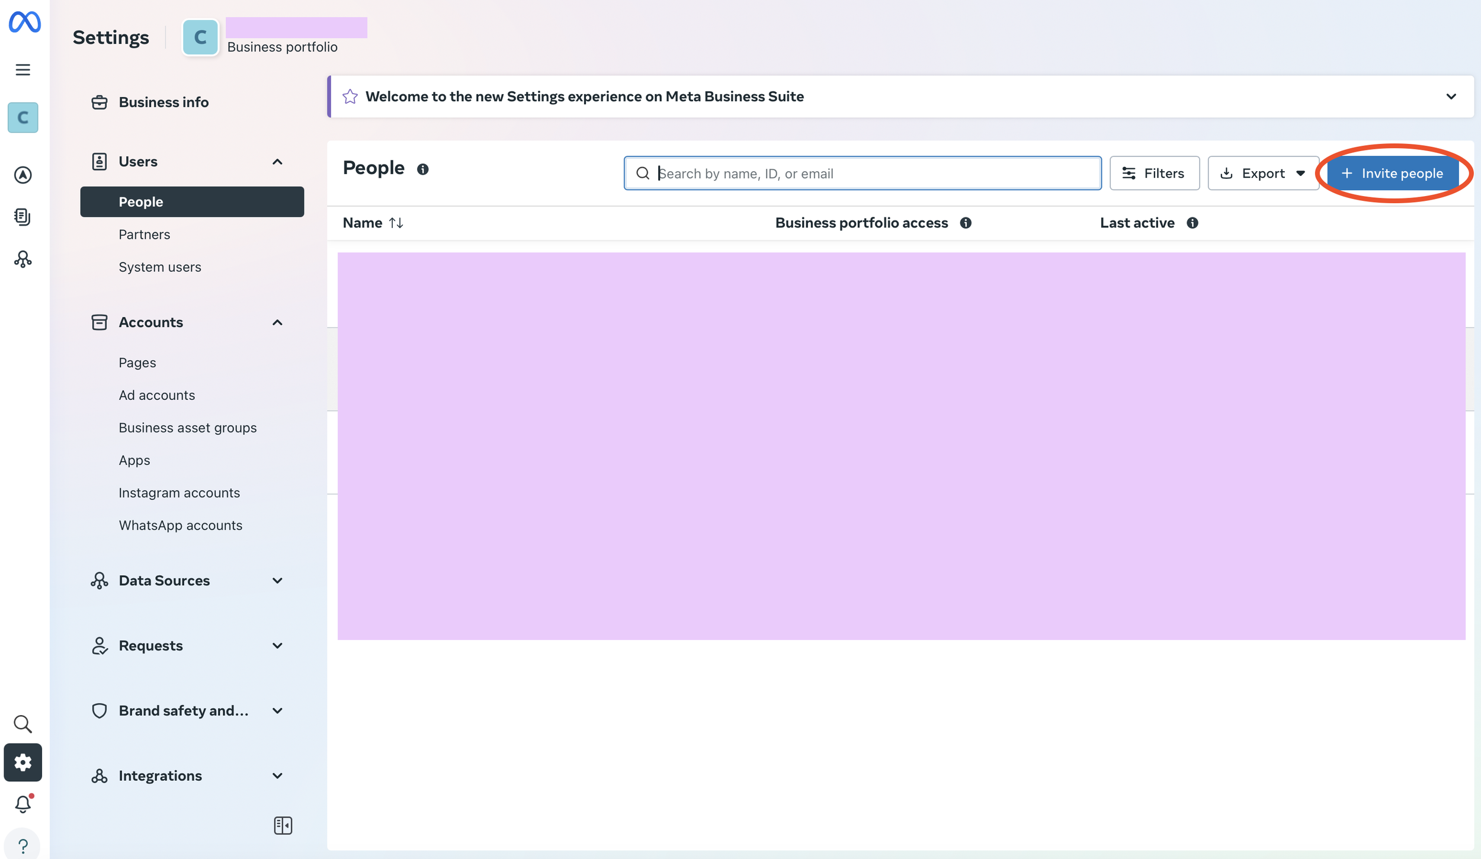Screen dimensions: 1481x859
Task: Open the Export dropdown
Action: (1262, 174)
